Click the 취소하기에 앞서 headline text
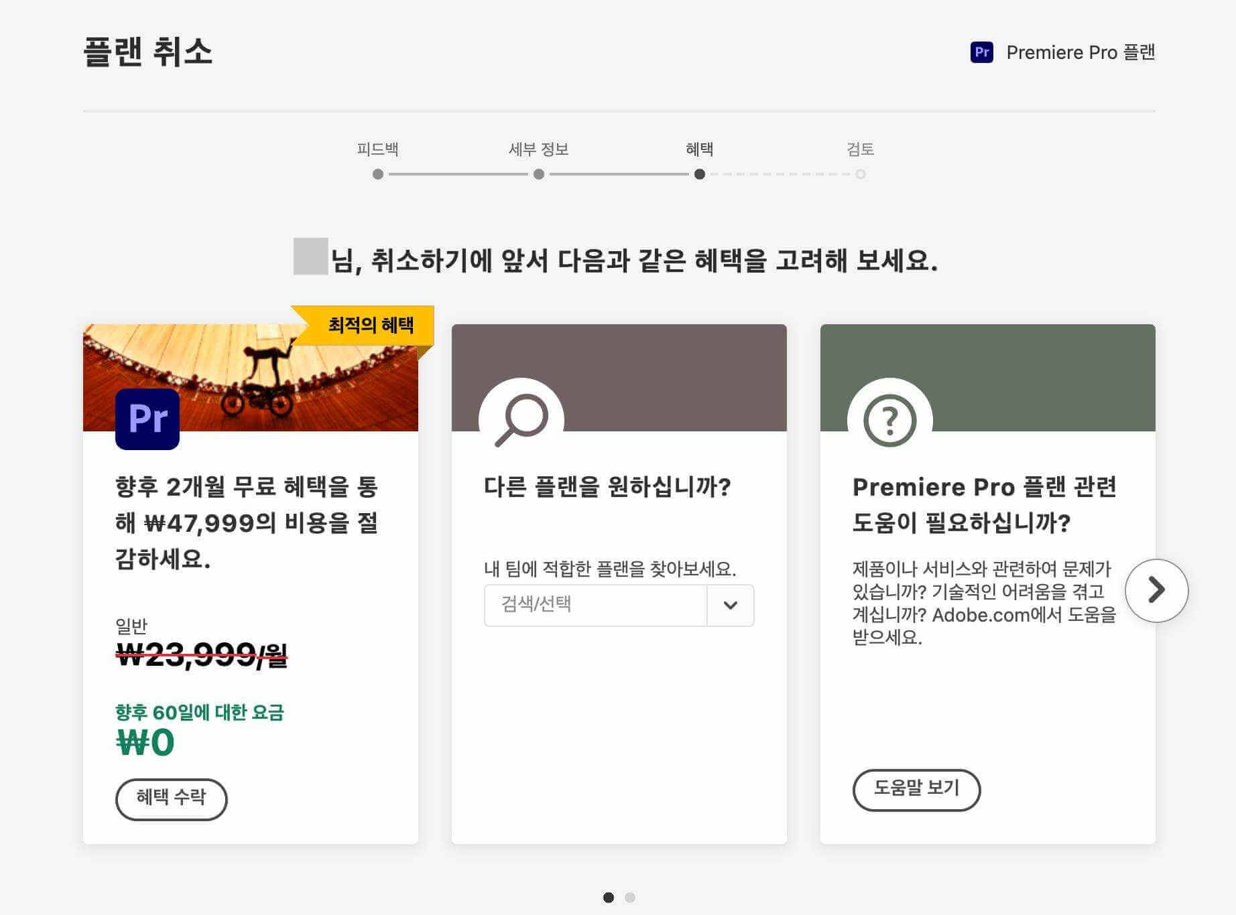Viewport: 1236px width, 915px height. coord(634,260)
